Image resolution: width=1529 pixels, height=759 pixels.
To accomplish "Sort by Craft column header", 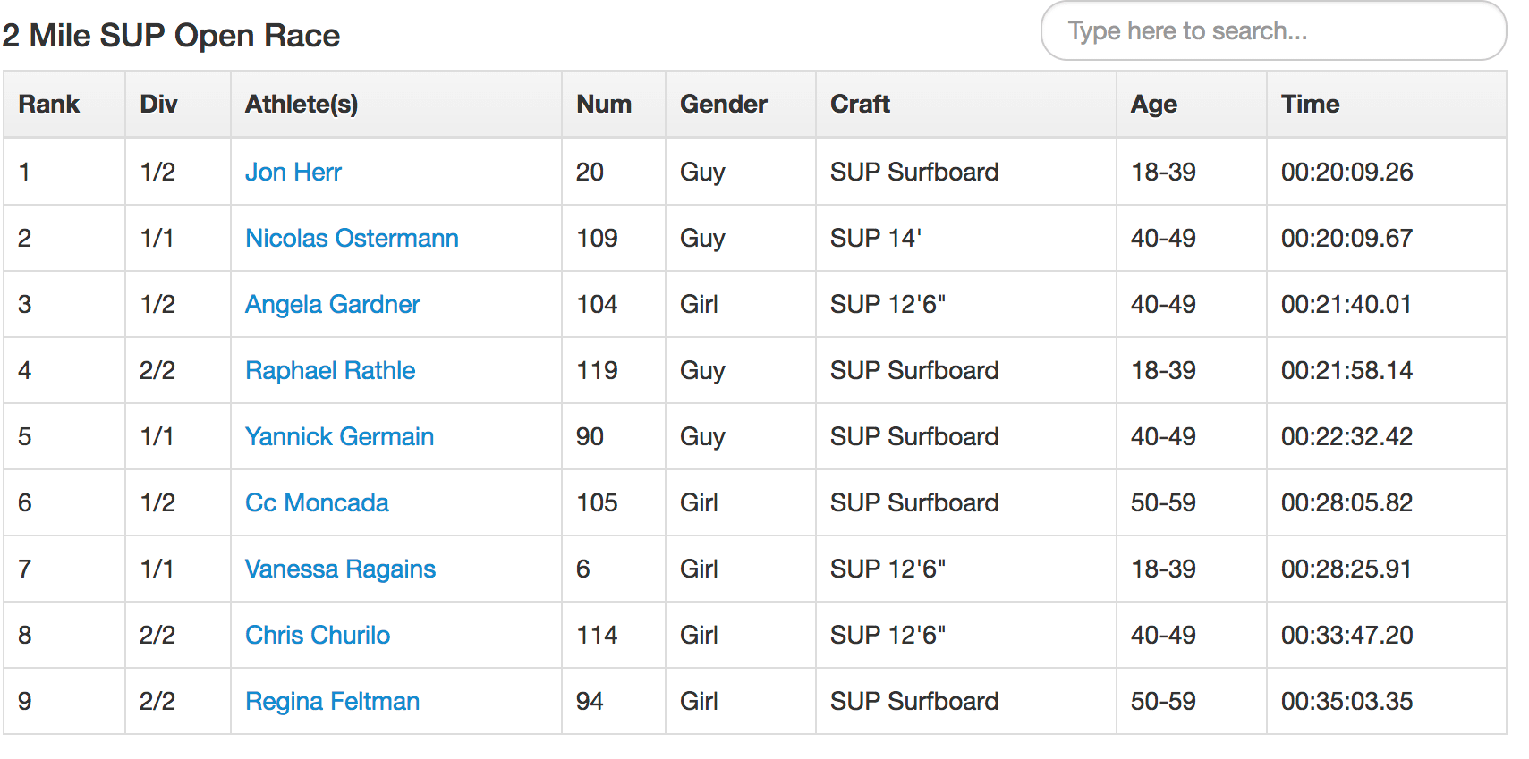I will click(860, 105).
